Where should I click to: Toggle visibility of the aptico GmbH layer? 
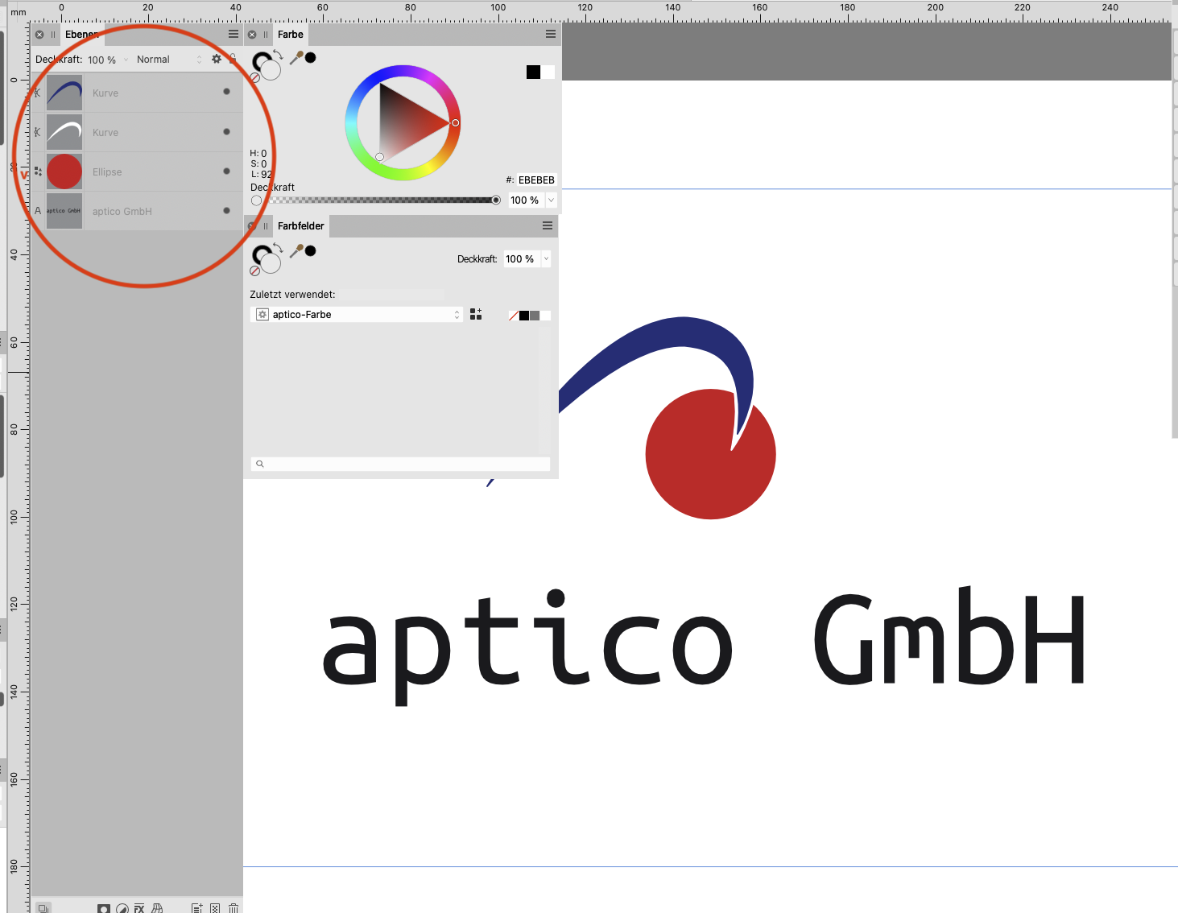[226, 210]
